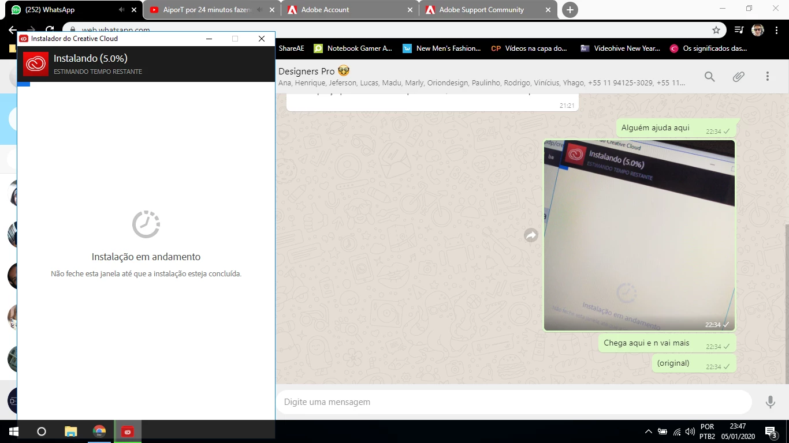789x443 pixels.
Task: Open the chat three-dot menu
Action: click(x=768, y=77)
